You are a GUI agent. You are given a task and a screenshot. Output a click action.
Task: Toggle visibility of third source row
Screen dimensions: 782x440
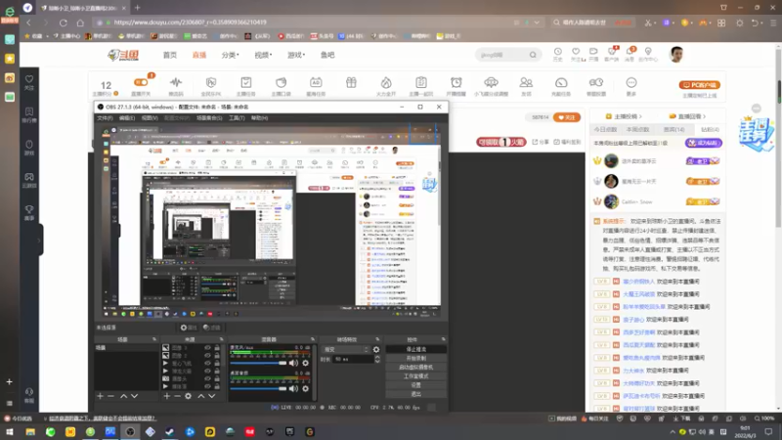(207, 363)
